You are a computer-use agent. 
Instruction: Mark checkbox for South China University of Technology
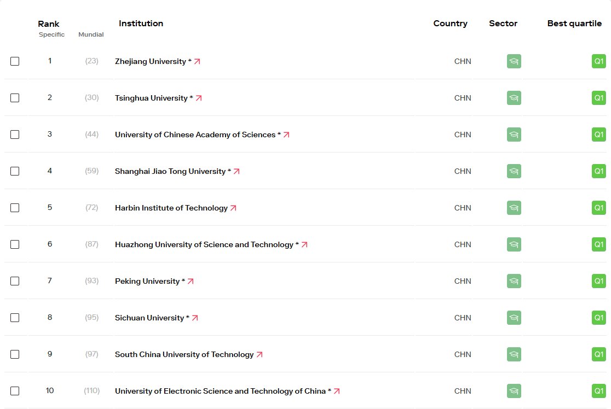click(15, 354)
